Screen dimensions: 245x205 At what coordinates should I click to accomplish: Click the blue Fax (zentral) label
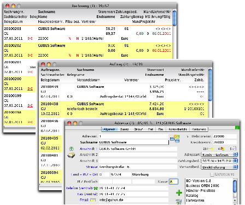(87, 194)
